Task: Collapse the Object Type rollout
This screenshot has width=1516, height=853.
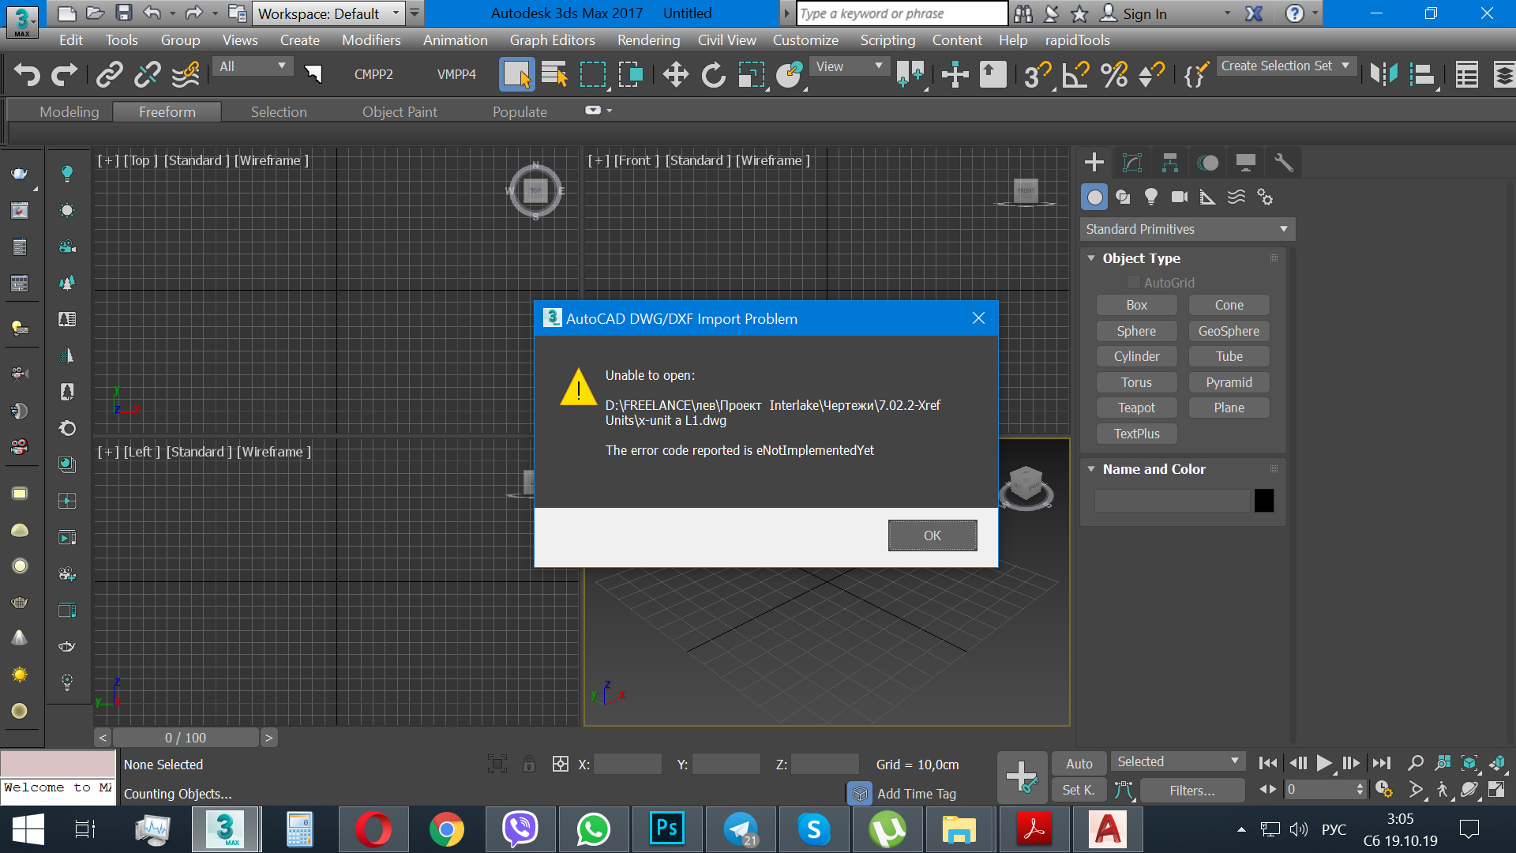Action: (1091, 258)
